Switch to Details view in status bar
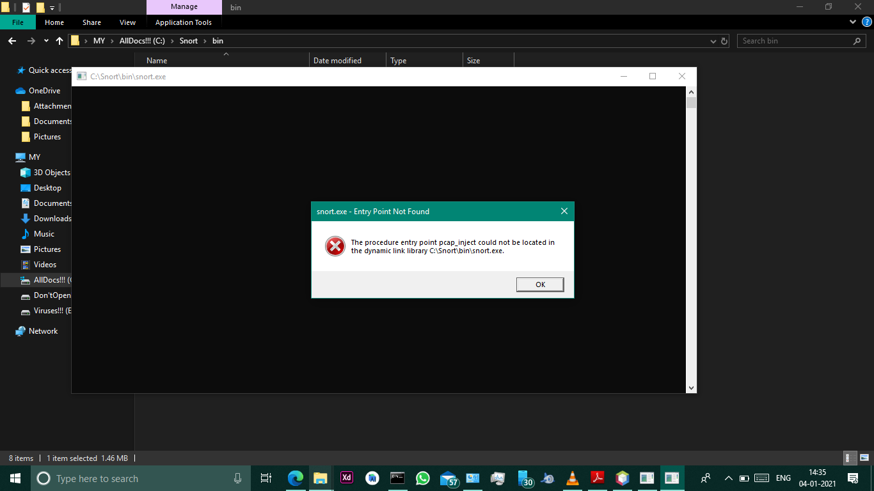 point(850,458)
